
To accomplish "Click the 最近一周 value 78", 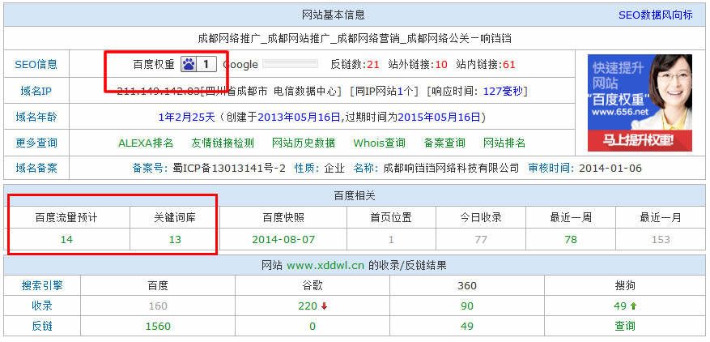I will pos(571,240).
